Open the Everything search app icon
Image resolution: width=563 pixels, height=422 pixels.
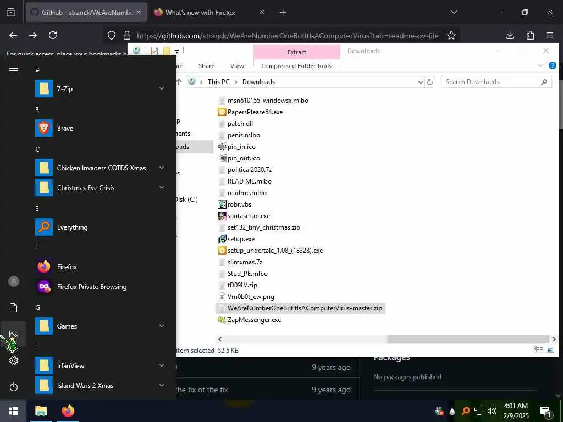tap(44, 227)
